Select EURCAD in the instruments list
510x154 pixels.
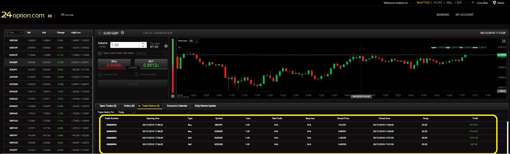point(49,99)
